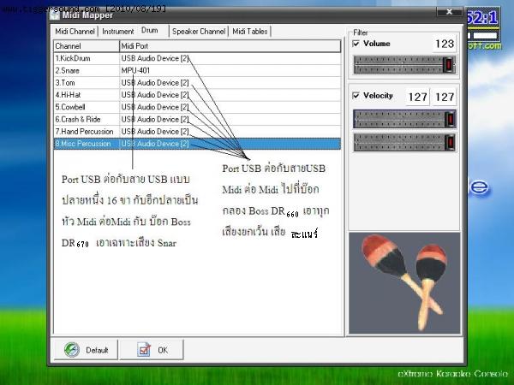Click the OK checkmark icon
The width and height of the screenshot is (514, 385).
[144, 350]
